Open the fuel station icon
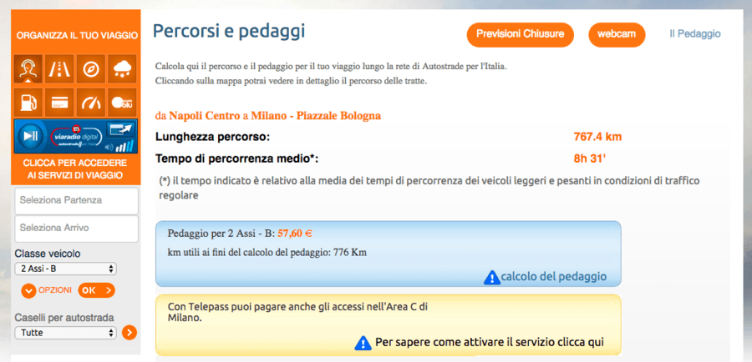Screen dimensions: 752x362 tap(28, 102)
